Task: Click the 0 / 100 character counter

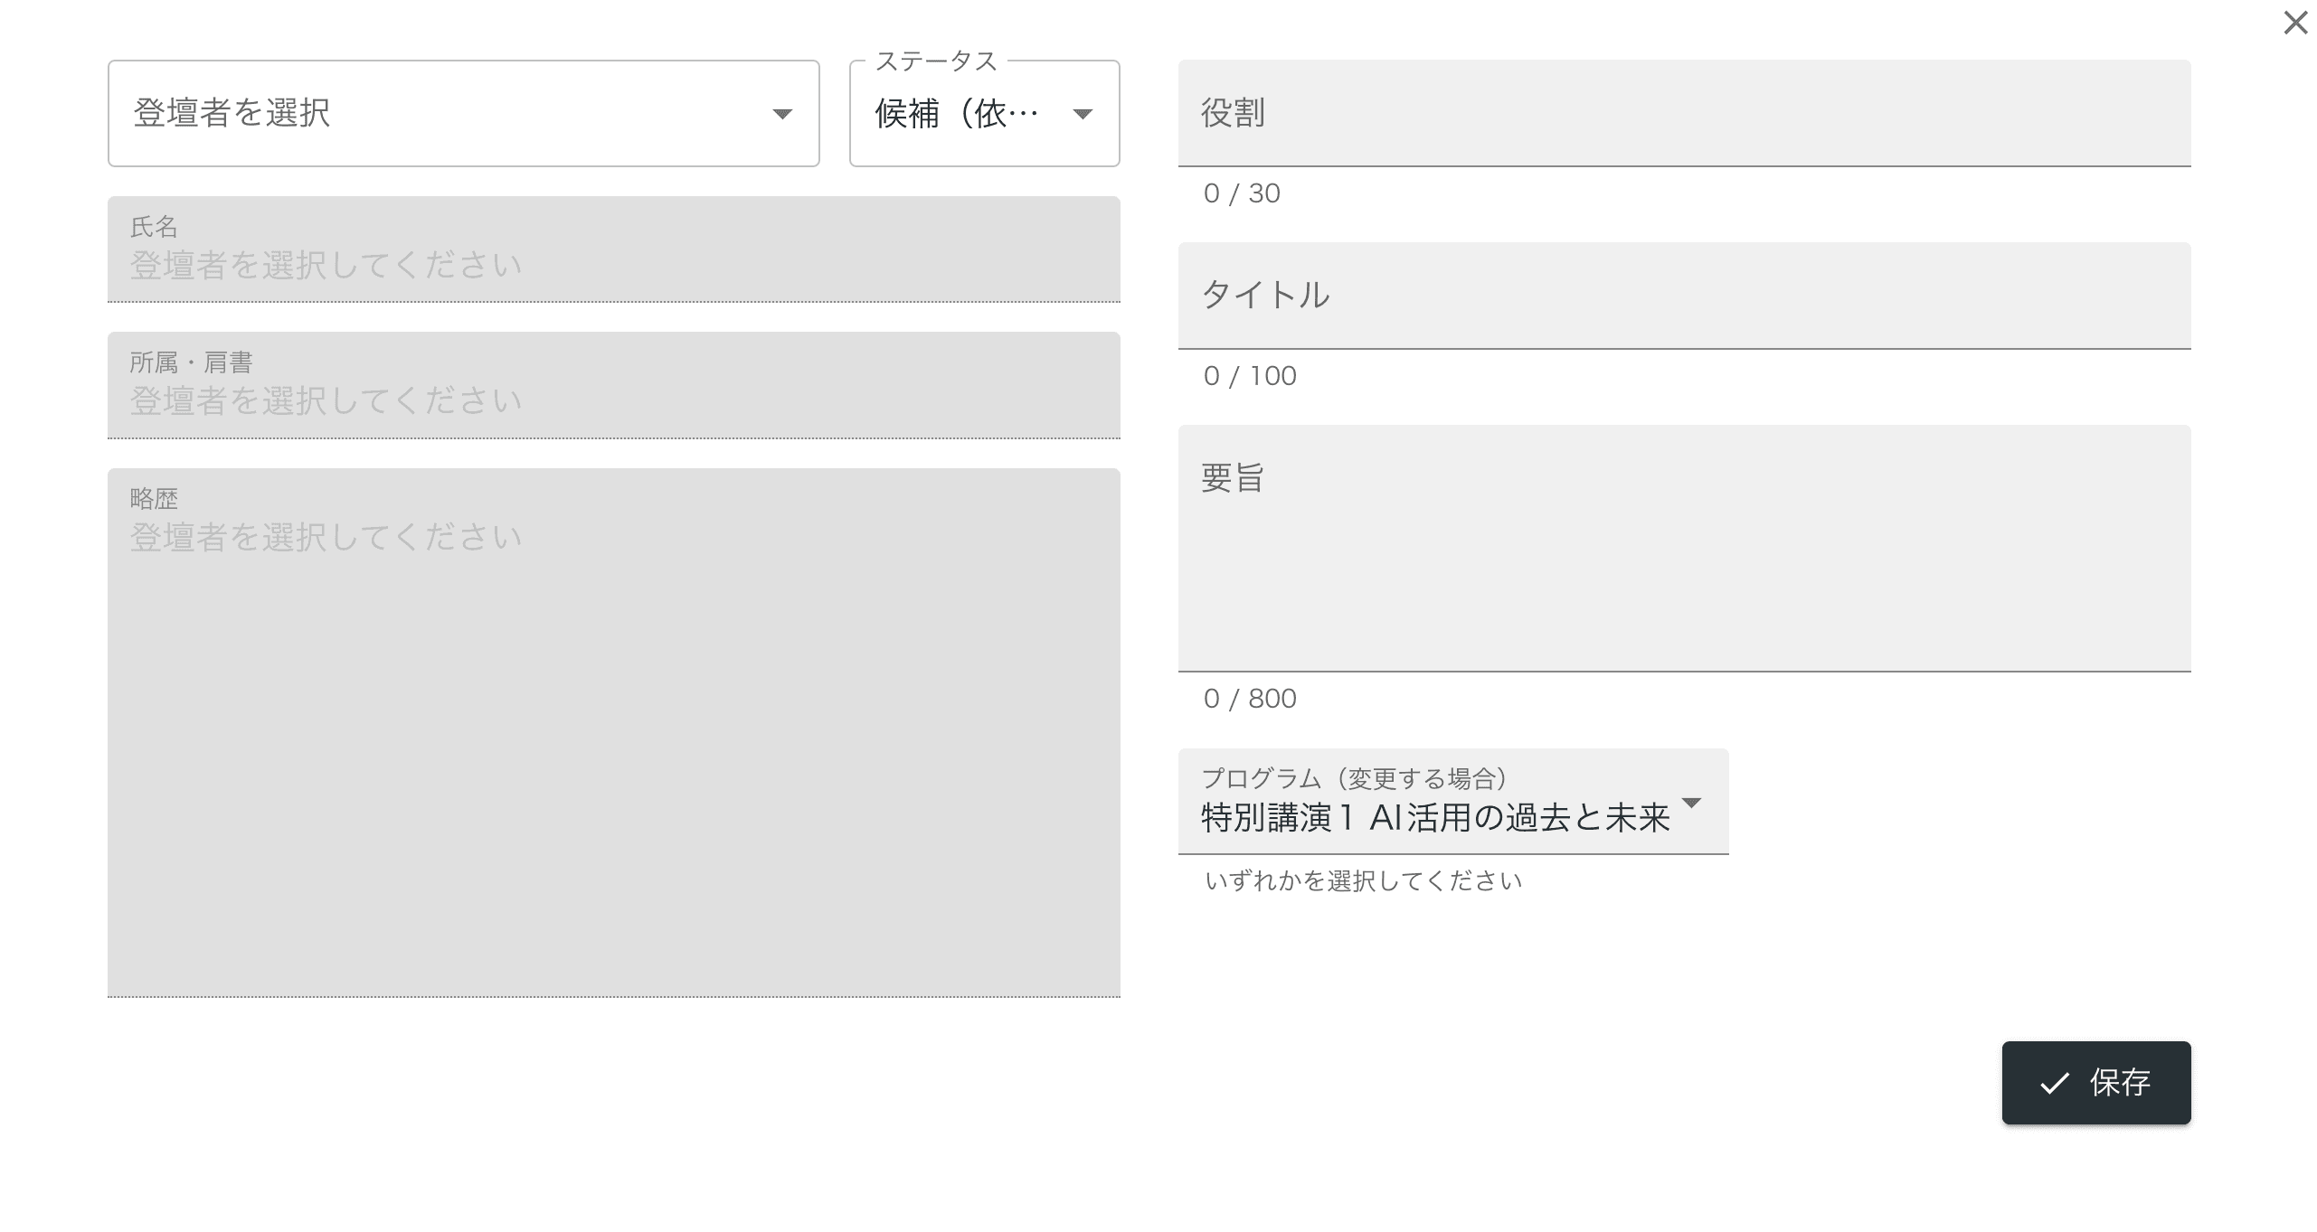Action: pos(1250,376)
